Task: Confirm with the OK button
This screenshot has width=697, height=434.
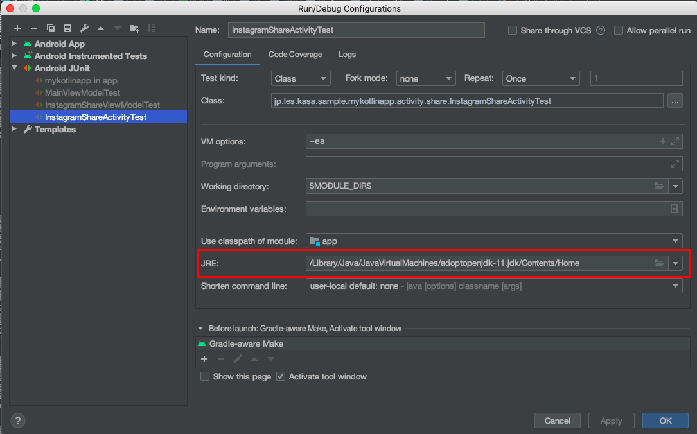Action: click(666, 421)
